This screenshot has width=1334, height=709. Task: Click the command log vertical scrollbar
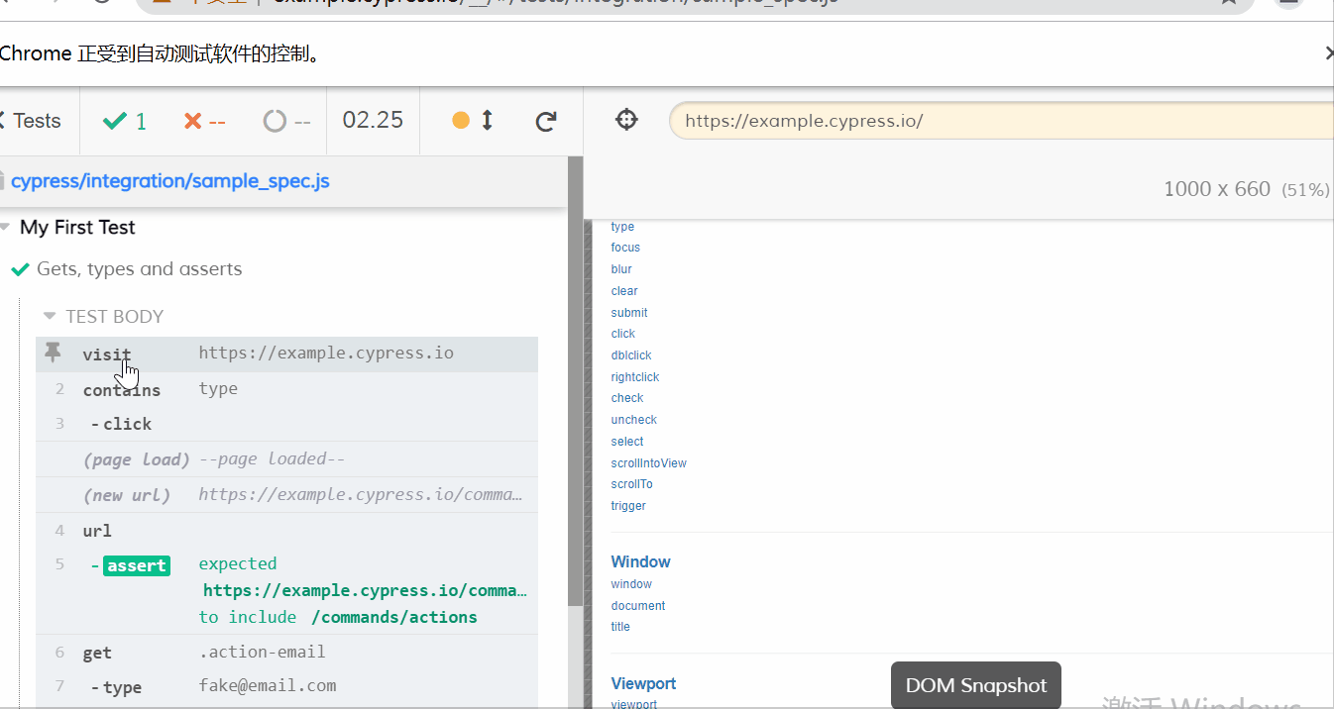point(575,396)
